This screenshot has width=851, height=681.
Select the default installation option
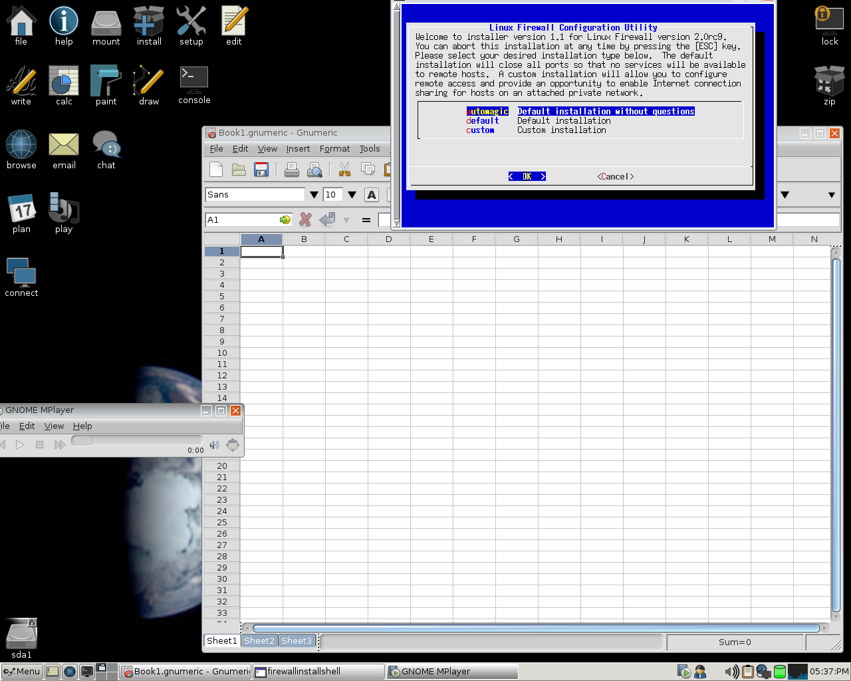point(539,120)
